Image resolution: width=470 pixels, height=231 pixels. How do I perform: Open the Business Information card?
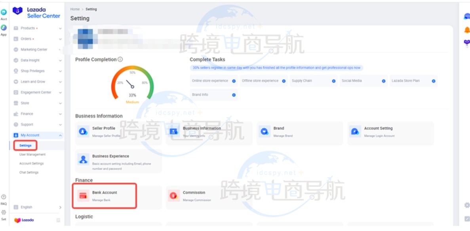pyautogui.click(x=209, y=132)
